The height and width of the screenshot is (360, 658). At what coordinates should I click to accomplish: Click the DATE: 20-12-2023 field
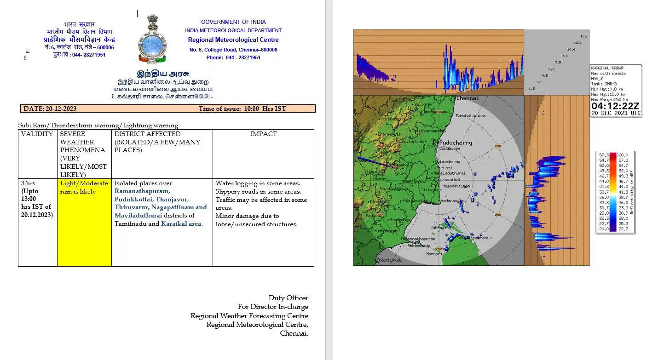tap(50, 109)
